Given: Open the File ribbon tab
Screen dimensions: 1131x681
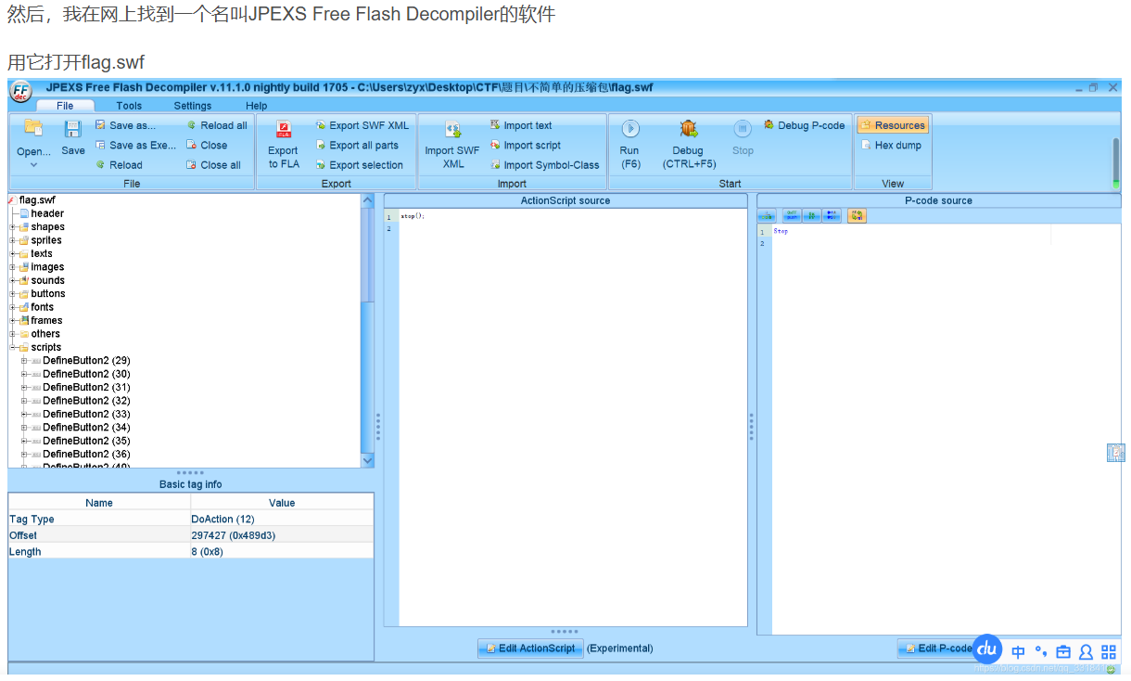Looking at the screenshot, I should pos(65,106).
